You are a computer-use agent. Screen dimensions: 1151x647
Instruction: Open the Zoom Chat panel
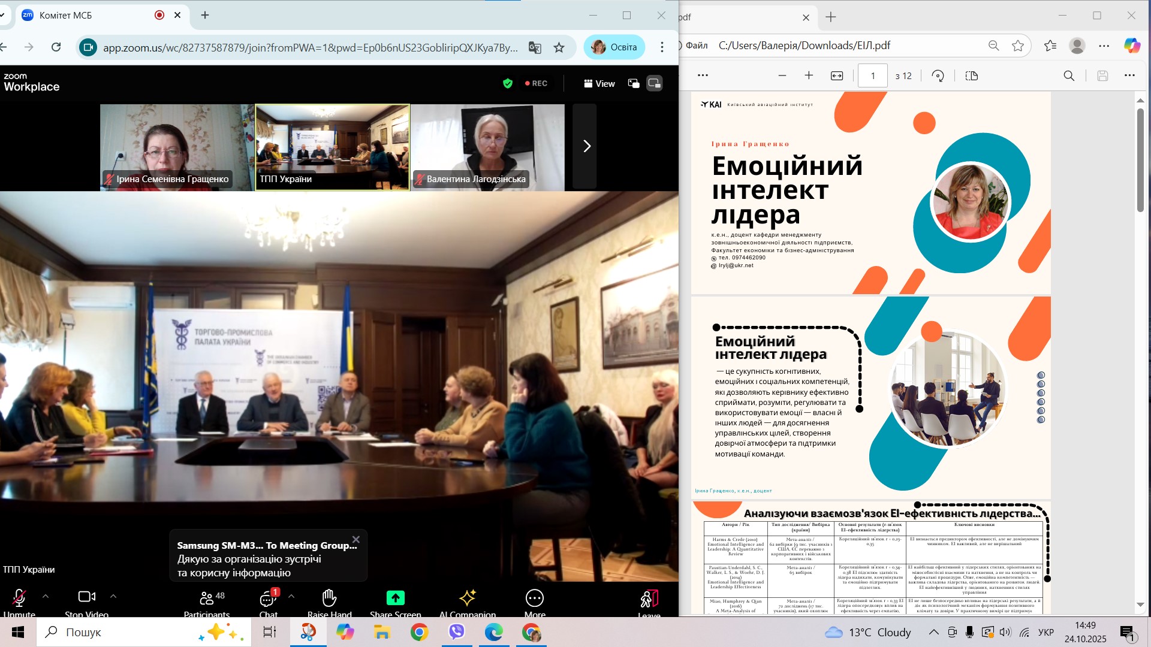[267, 598]
